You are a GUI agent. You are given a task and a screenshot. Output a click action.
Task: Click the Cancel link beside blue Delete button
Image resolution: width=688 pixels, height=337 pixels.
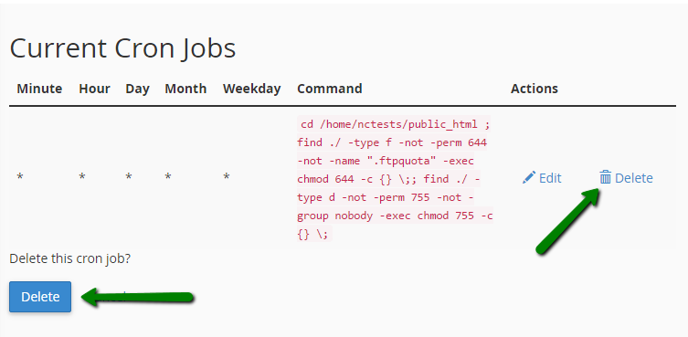[x=110, y=297]
